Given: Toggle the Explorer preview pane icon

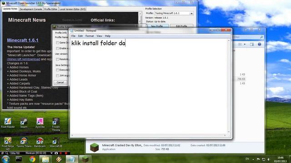Looking at the screenshot, I should [x=252, y=44].
